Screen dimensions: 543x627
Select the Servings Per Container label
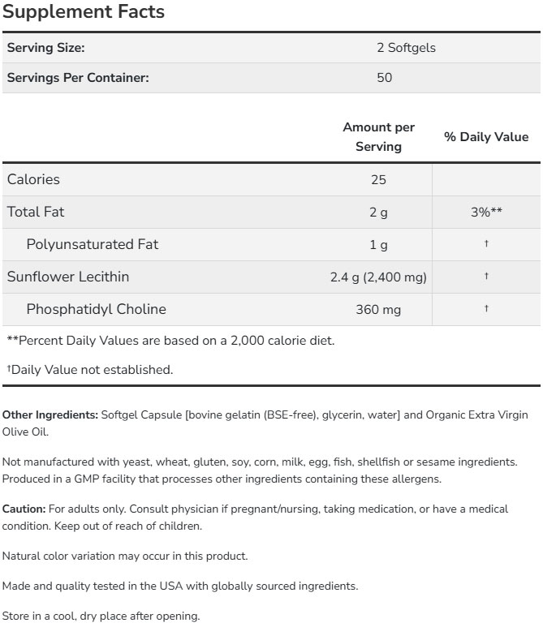[x=78, y=78]
